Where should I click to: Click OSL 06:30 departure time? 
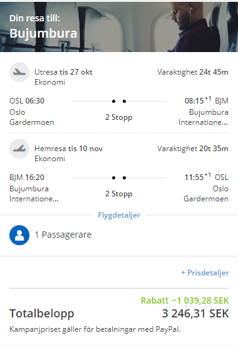27,101
